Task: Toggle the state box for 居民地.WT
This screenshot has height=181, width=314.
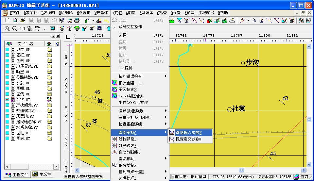Action: [8, 116]
